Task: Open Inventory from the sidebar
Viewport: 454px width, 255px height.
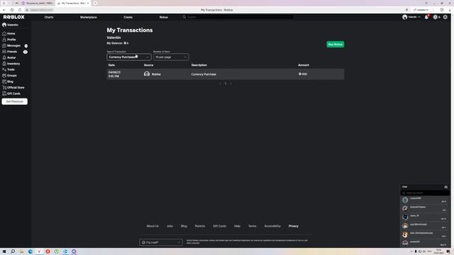Action: point(11,64)
